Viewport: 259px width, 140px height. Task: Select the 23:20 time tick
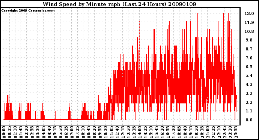[230, 132]
